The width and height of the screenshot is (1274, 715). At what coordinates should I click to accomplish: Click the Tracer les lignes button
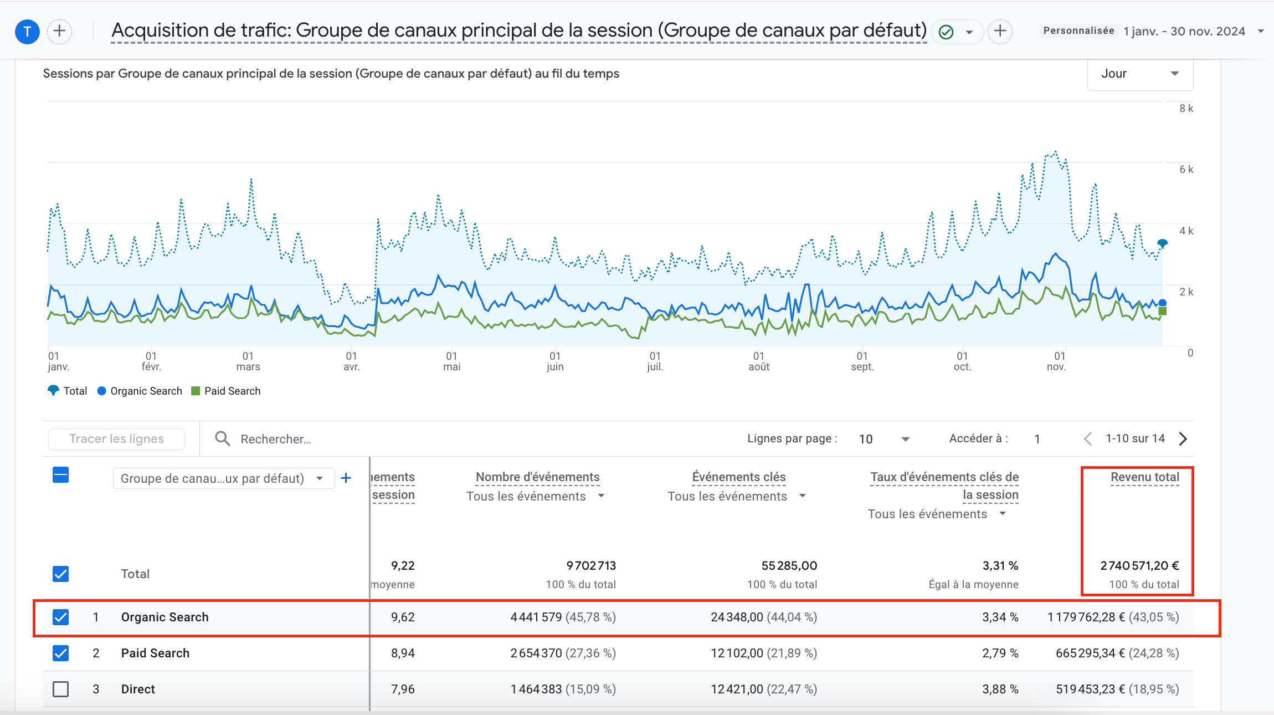pos(117,439)
